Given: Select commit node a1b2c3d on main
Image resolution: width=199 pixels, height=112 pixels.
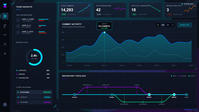Looking at the screenshot, I should point(75,95).
